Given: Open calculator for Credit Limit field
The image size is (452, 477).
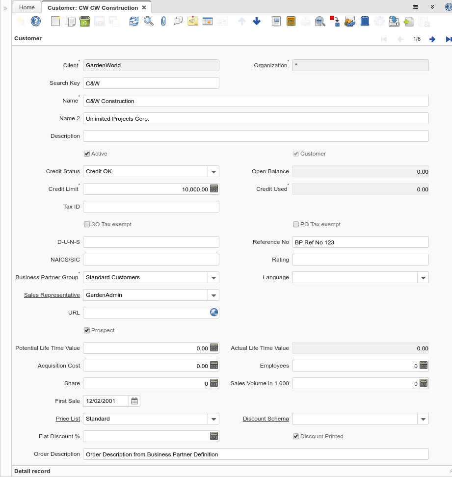Looking at the screenshot, I should [214, 189].
